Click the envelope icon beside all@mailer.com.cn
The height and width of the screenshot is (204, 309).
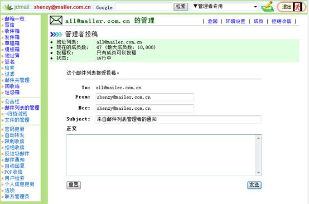56,20
